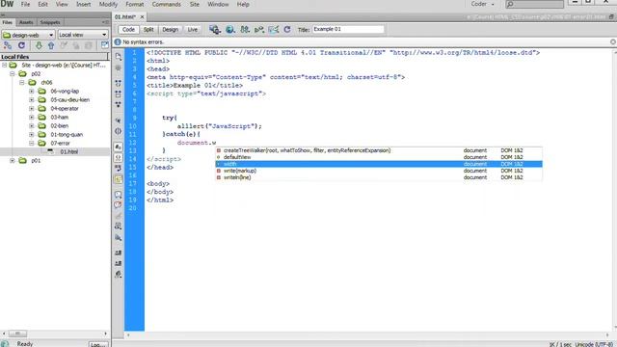Viewport: 617px width, 347px height.
Task: Switch to Split view
Action: (x=148, y=30)
